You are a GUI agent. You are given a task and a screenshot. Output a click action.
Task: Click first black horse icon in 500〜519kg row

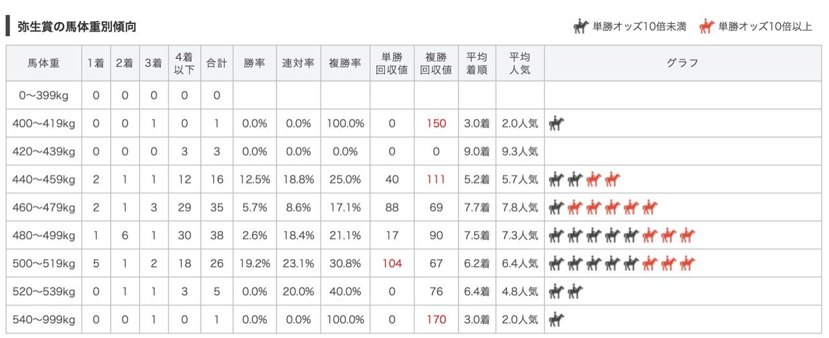pyautogui.click(x=556, y=264)
